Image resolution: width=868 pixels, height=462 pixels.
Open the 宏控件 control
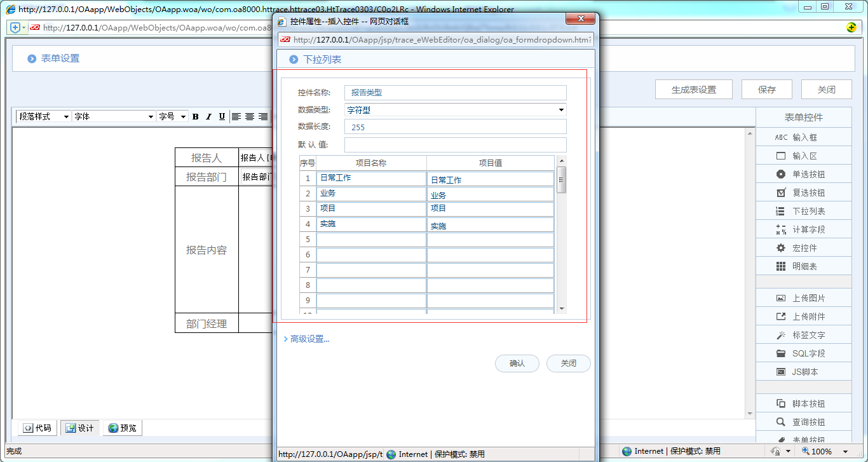(803, 247)
